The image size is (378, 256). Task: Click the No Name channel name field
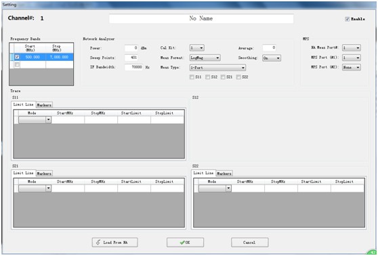click(x=201, y=18)
